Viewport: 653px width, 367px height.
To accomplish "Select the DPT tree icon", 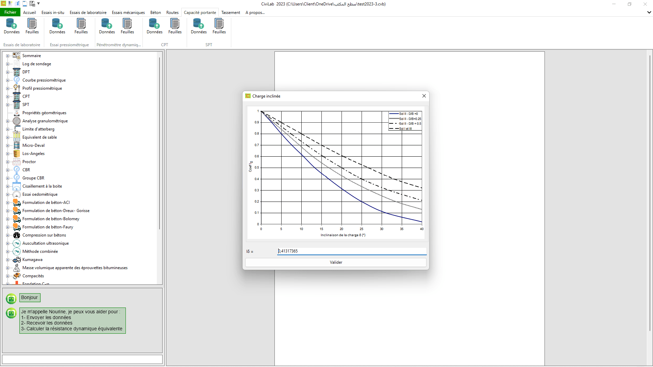I will pos(17,72).
